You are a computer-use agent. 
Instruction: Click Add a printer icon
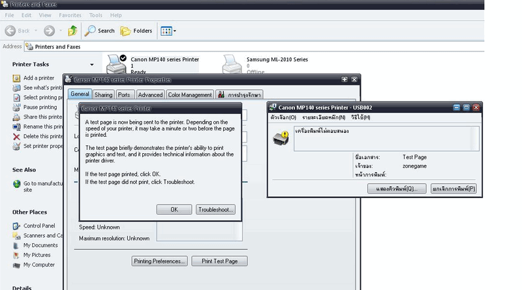(16, 78)
